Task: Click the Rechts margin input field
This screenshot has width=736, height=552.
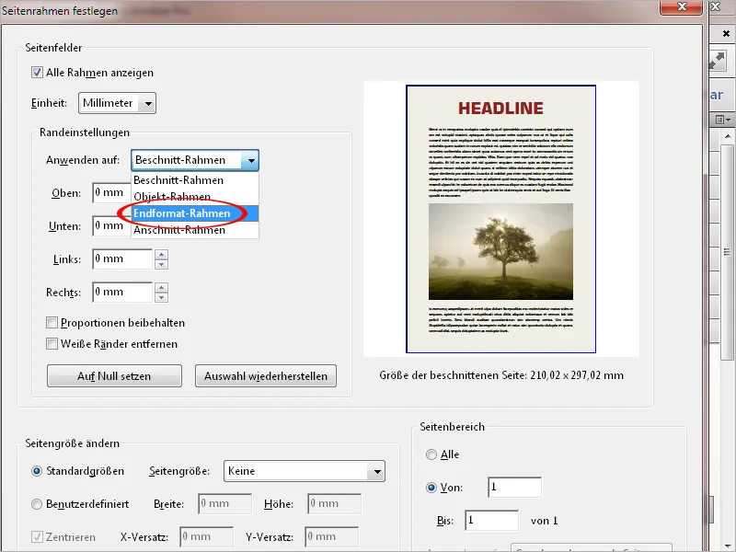Action: pyautogui.click(x=122, y=292)
